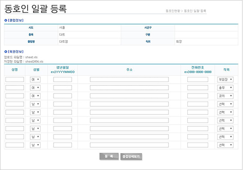Focus the fifth row's 전화번호 phone field
The height and width of the screenshot is (170, 243).
[x=198, y=112]
